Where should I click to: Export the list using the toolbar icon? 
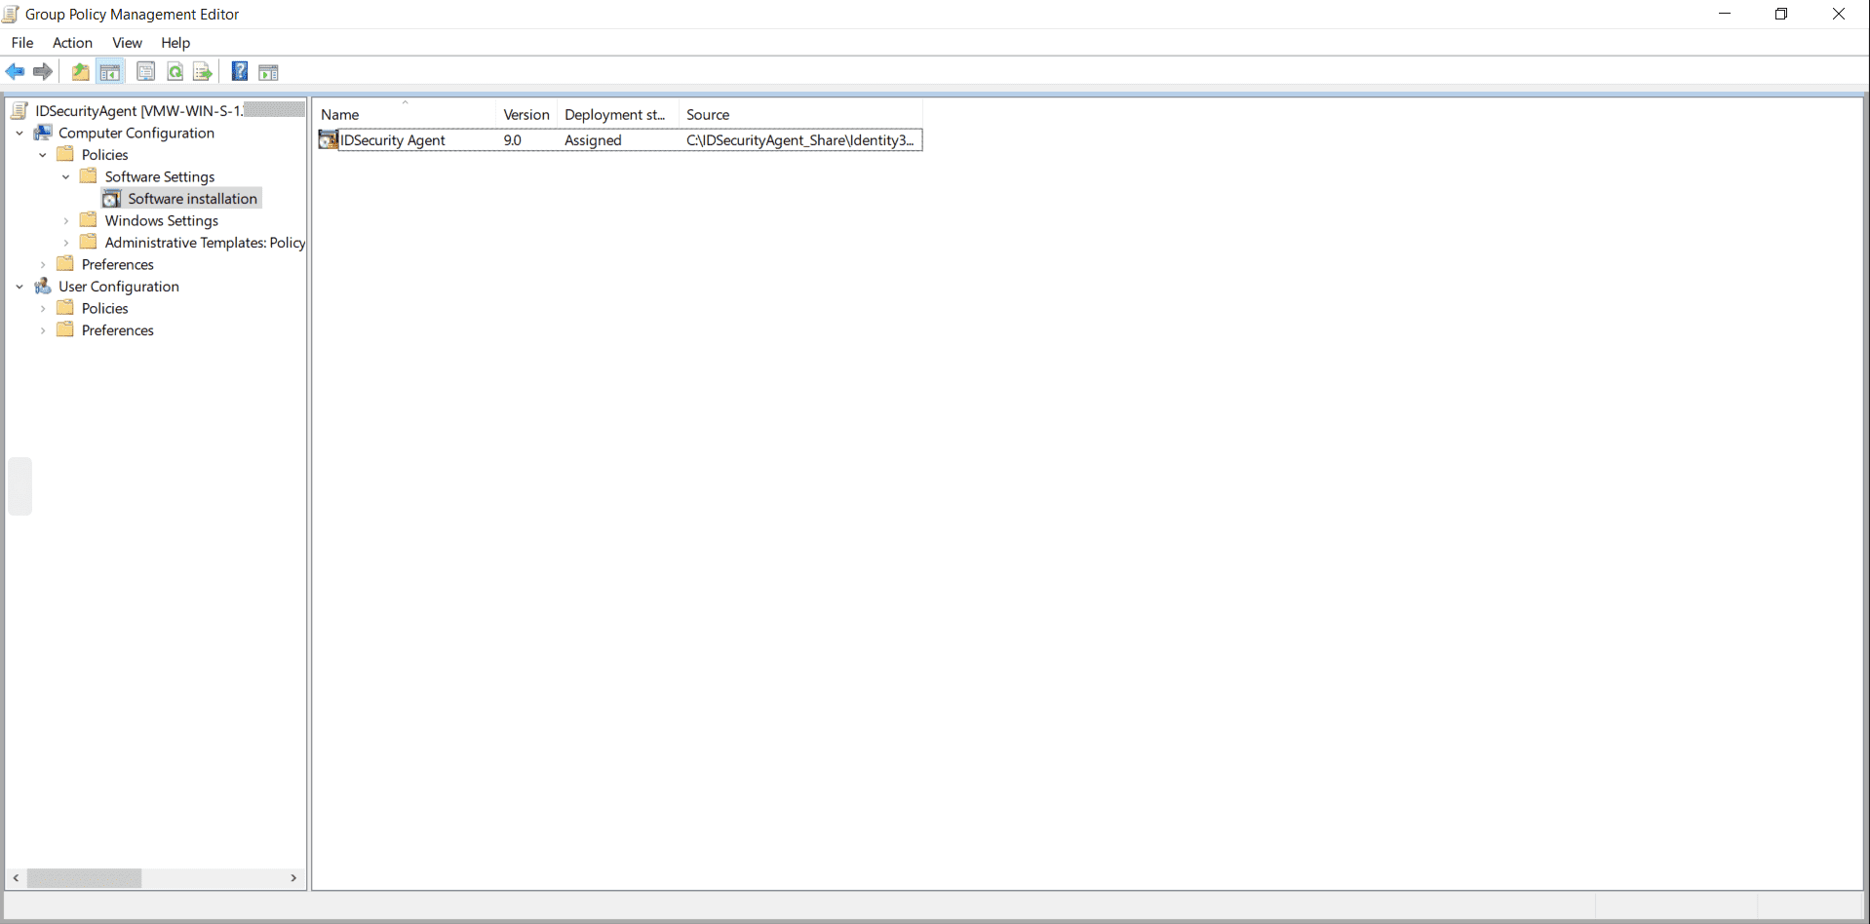click(203, 71)
